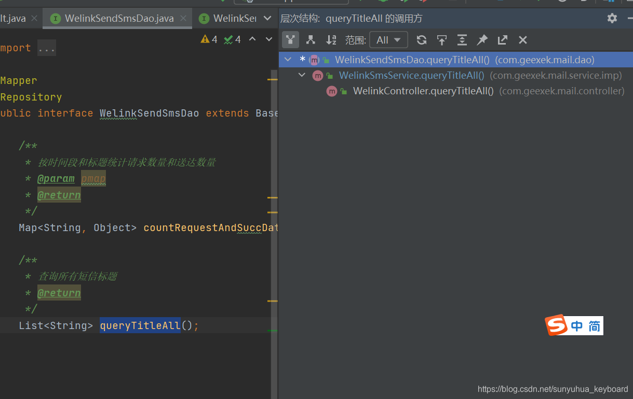Click Sogou input method S logo
Viewport: 633px width, 399px height.
[557, 325]
